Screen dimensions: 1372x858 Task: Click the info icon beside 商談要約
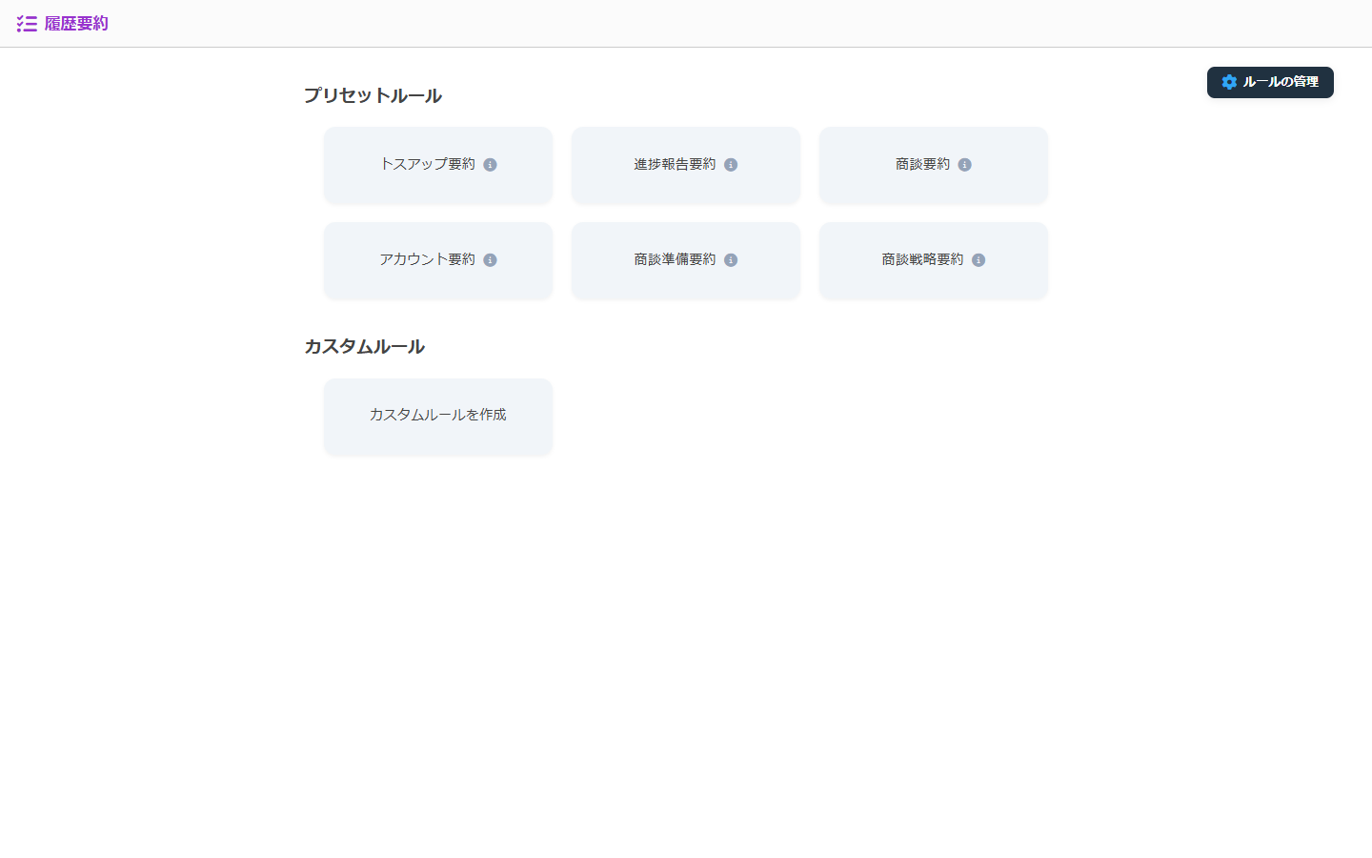tap(964, 164)
